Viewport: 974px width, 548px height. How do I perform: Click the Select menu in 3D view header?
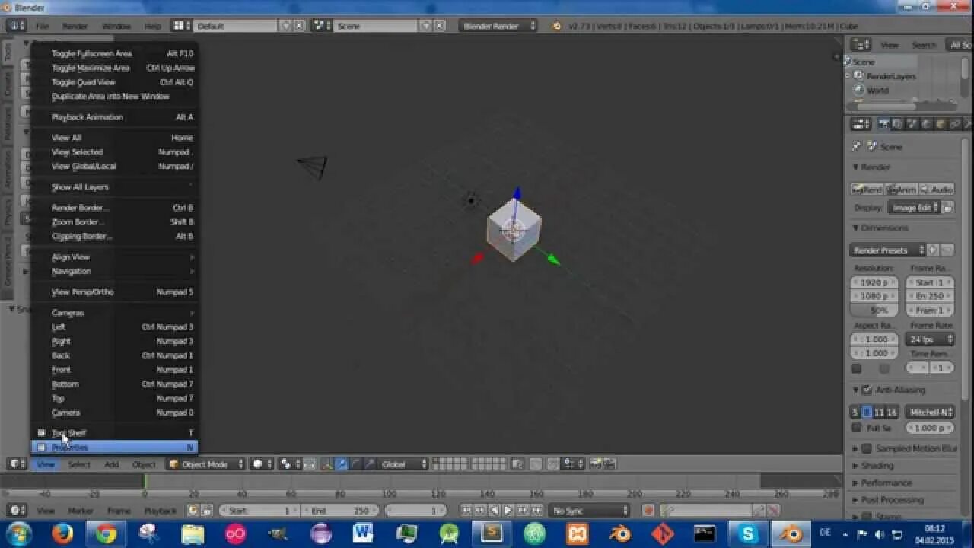[79, 464]
